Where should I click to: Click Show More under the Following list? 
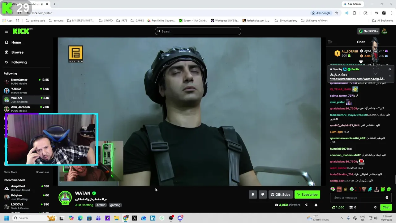pyautogui.click(x=10, y=172)
